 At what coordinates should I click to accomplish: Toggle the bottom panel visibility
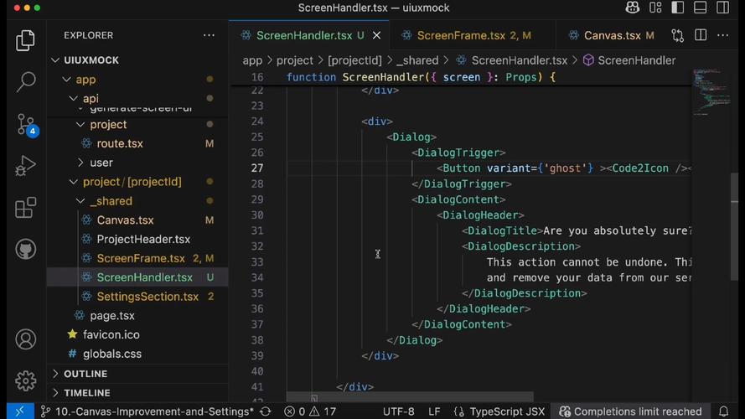pyautogui.click(x=701, y=8)
